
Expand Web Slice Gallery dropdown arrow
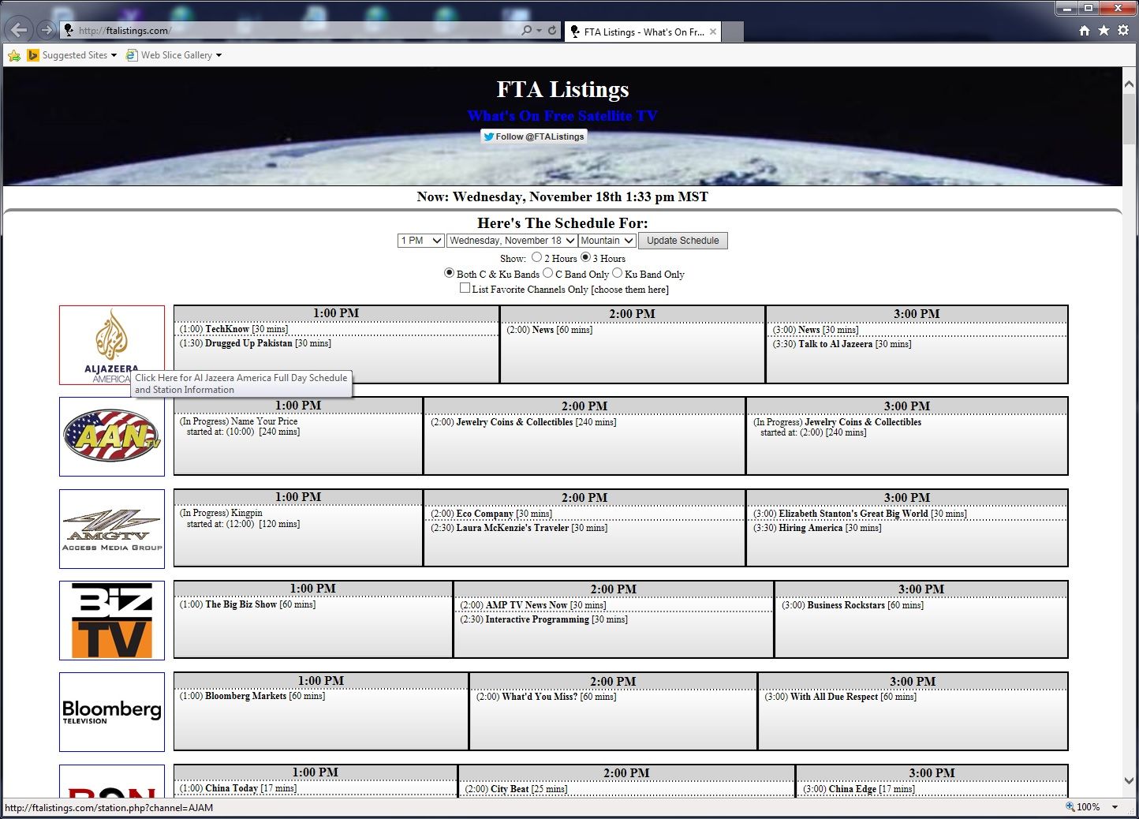pos(218,55)
